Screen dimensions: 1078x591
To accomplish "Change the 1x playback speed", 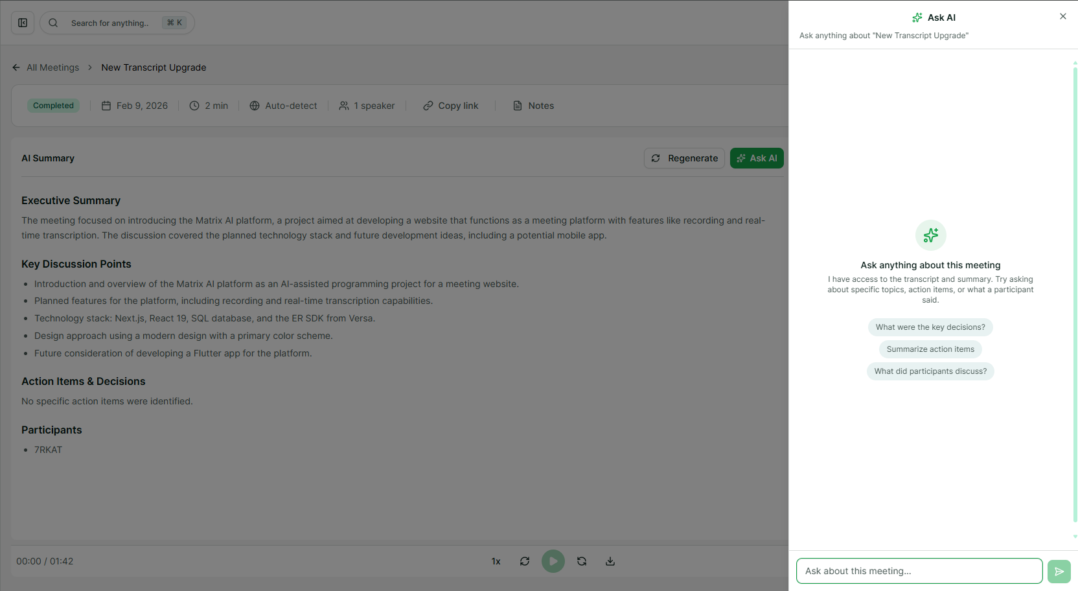I will coord(496,561).
